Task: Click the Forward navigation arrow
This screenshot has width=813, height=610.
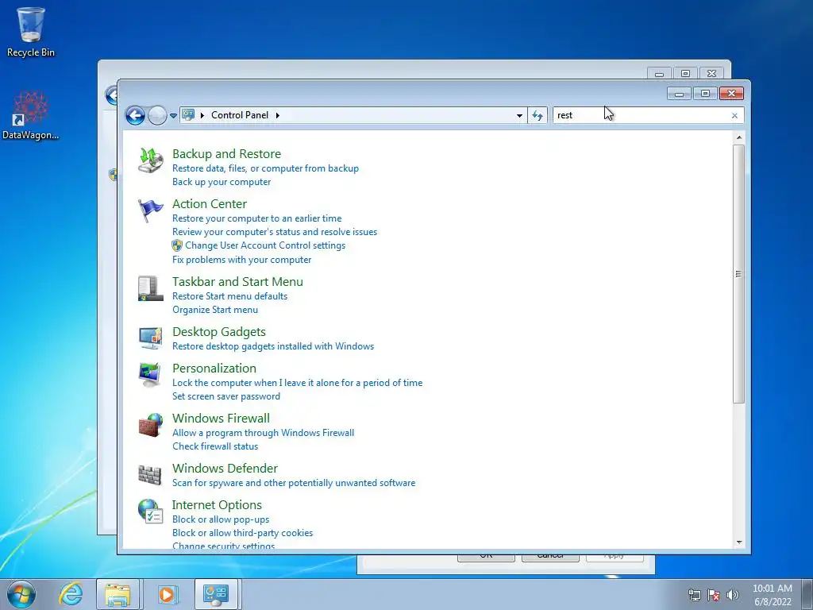Action: 157,115
